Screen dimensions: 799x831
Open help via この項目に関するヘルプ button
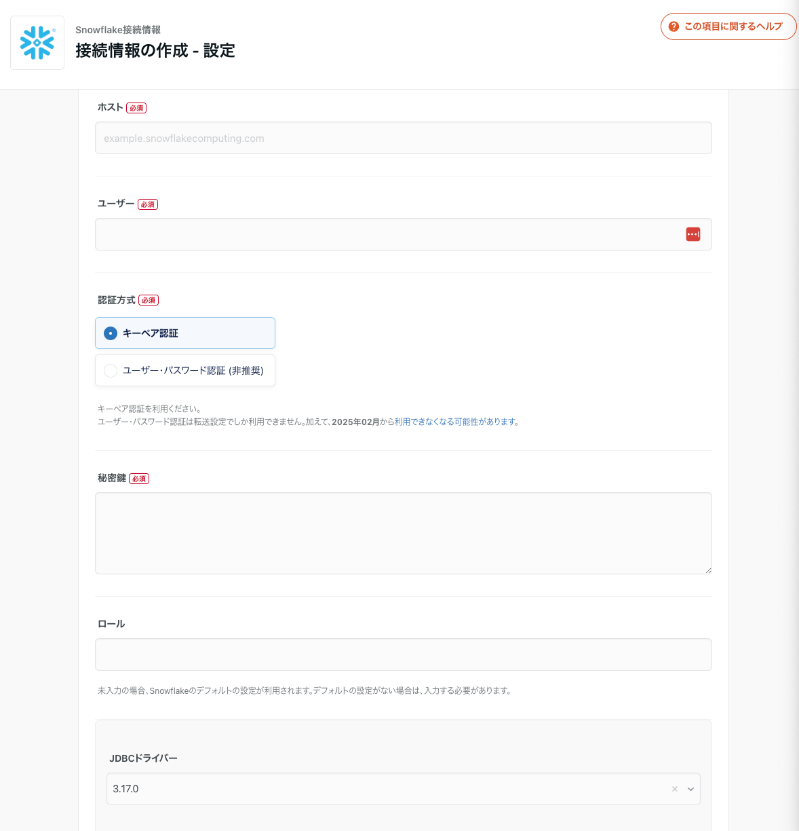tap(728, 26)
